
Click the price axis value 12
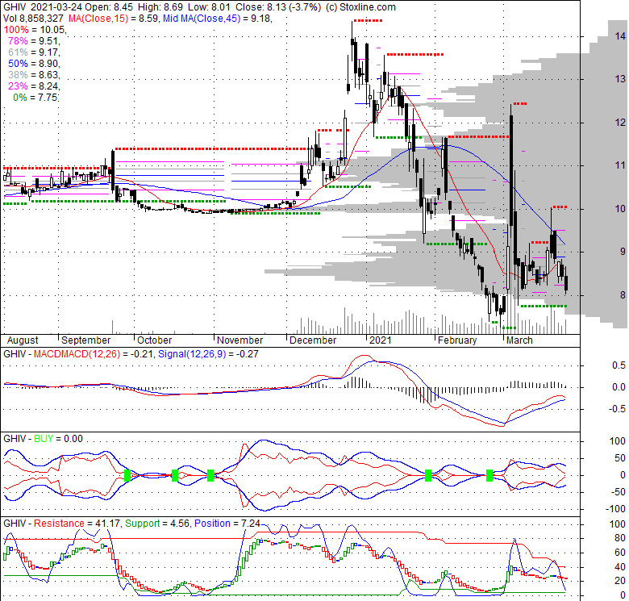pos(620,123)
